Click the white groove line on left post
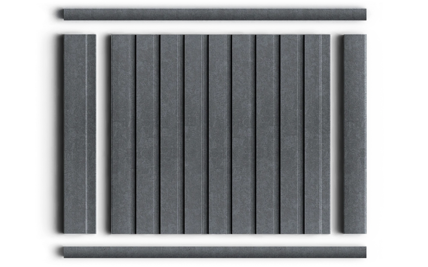This screenshot has width=428, height=267. pos(86,134)
